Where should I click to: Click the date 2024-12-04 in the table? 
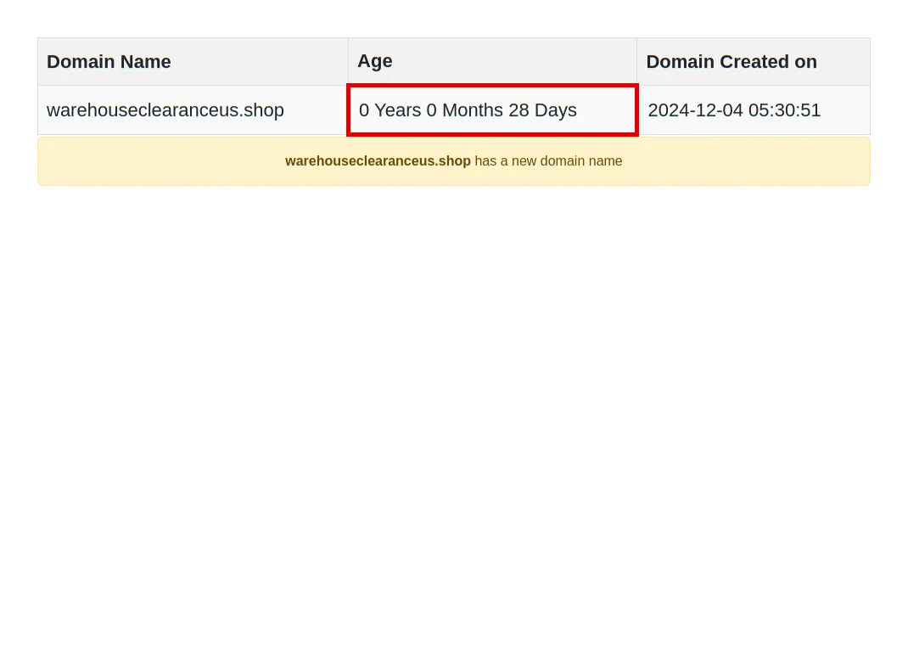(695, 110)
